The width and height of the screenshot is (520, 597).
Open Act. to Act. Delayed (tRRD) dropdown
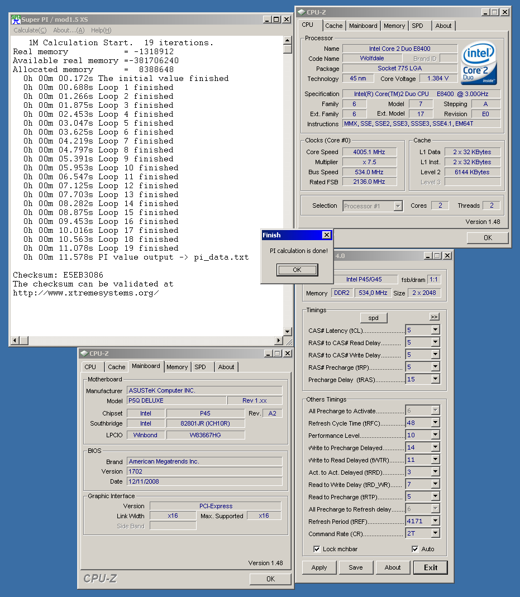click(x=436, y=472)
